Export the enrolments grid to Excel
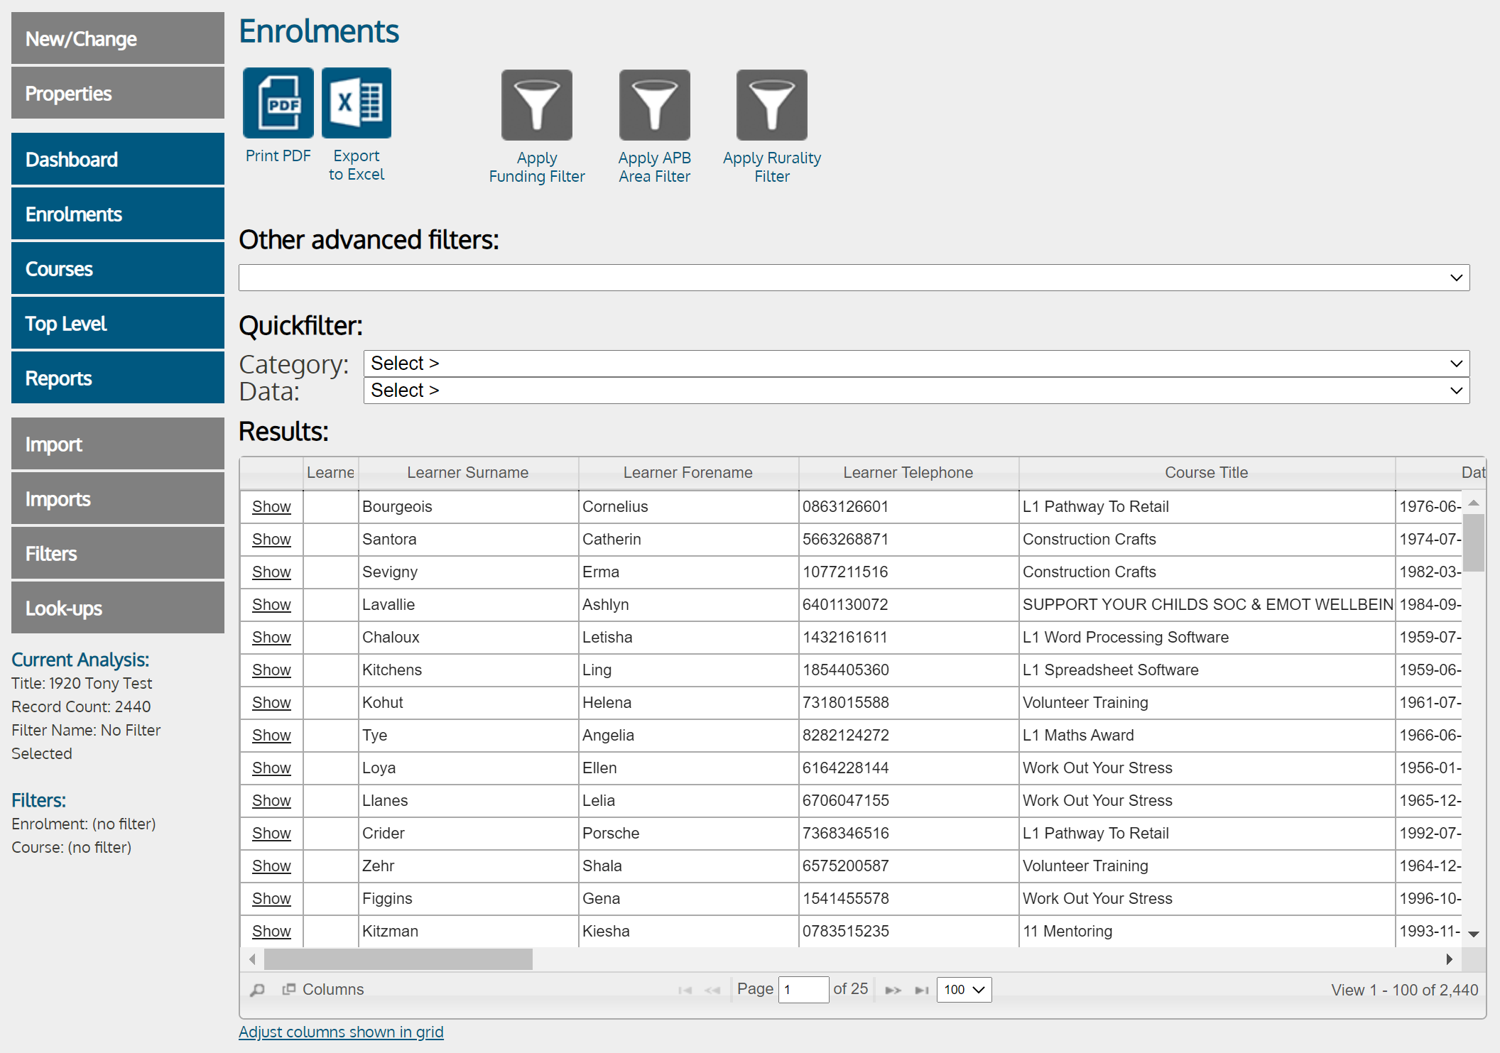Image resolution: width=1500 pixels, height=1053 pixels. click(x=356, y=103)
